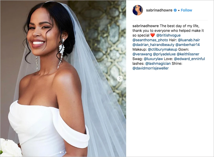Select the first carousel indicator dot
The image size is (214, 157).
[x=61, y=152]
